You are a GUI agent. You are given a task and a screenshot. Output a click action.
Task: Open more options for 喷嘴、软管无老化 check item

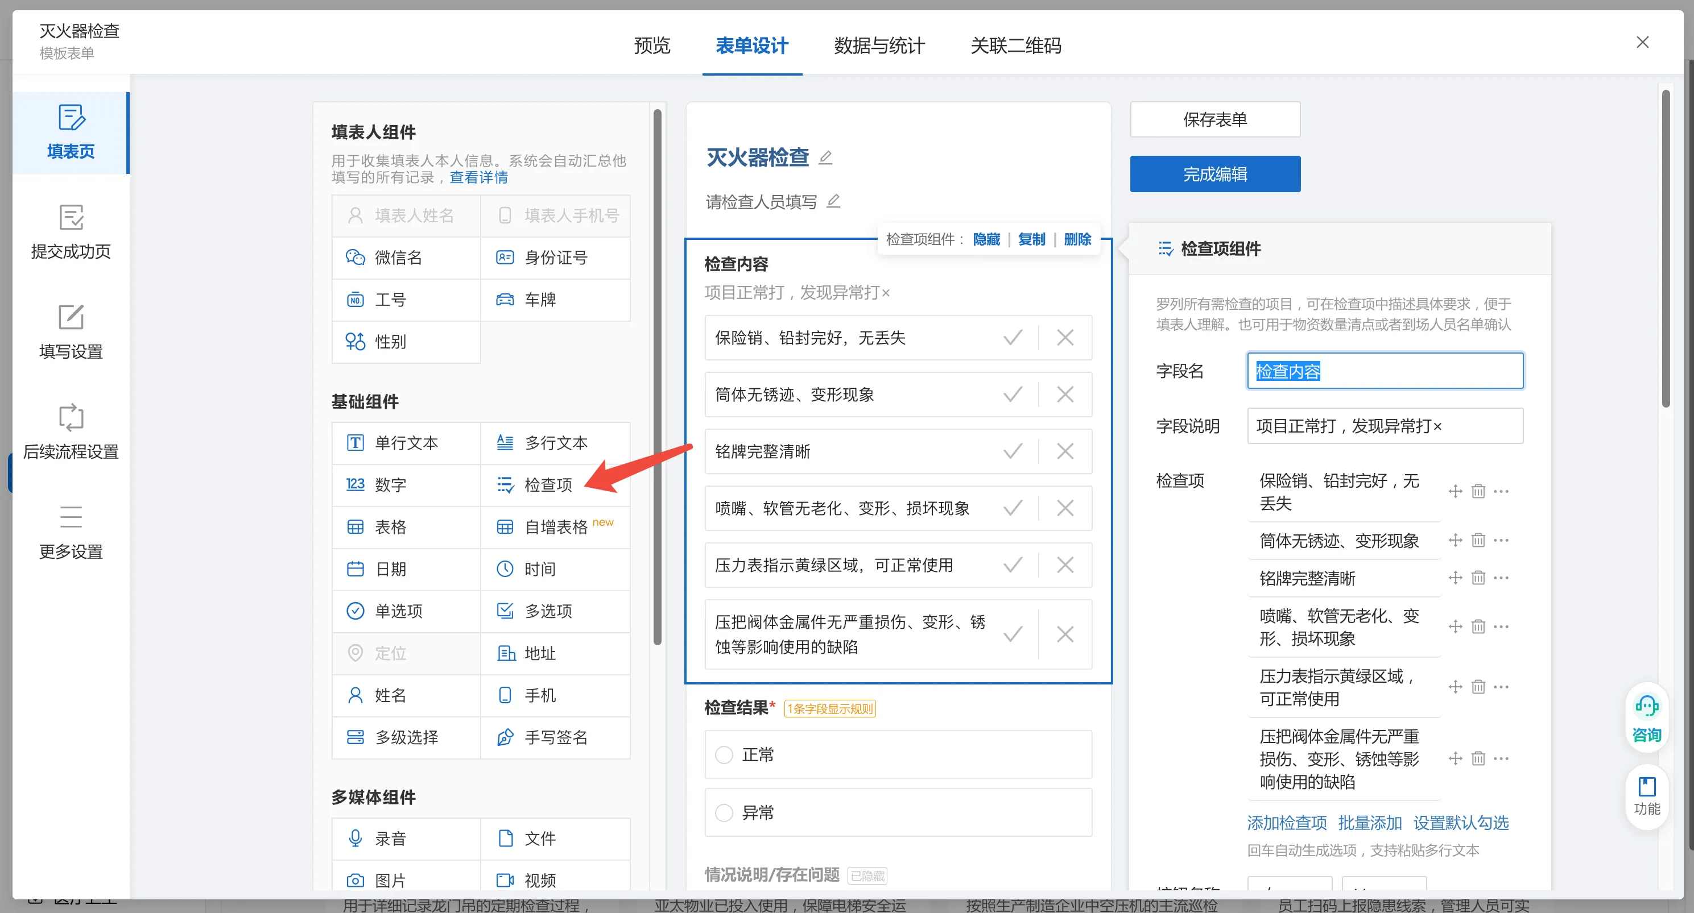click(1501, 627)
